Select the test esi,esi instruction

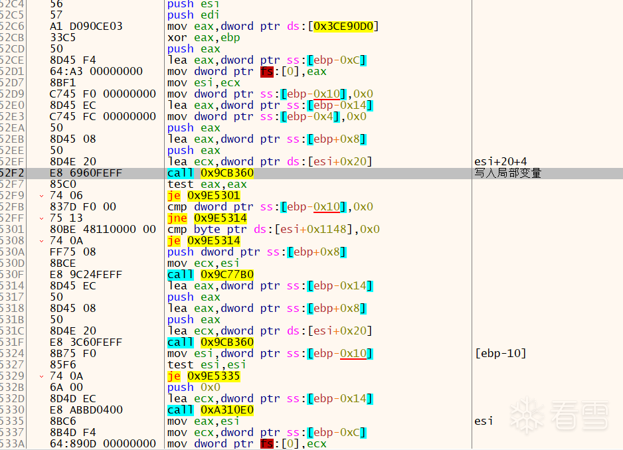pyautogui.click(x=207, y=365)
